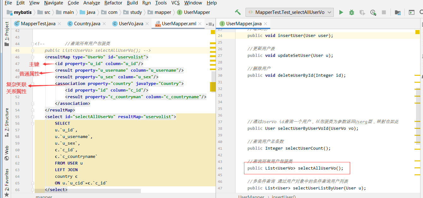The width and height of the screenshot is (423, 198).
Task: Click the main breadcrumb
Action: (65, 12)
